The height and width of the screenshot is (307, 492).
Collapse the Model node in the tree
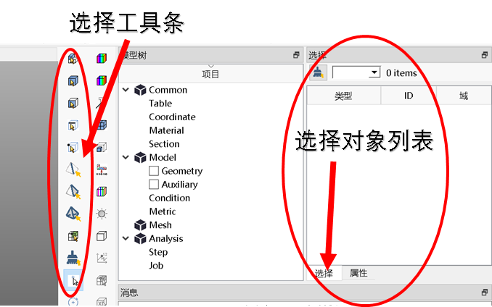pos(126,158)
